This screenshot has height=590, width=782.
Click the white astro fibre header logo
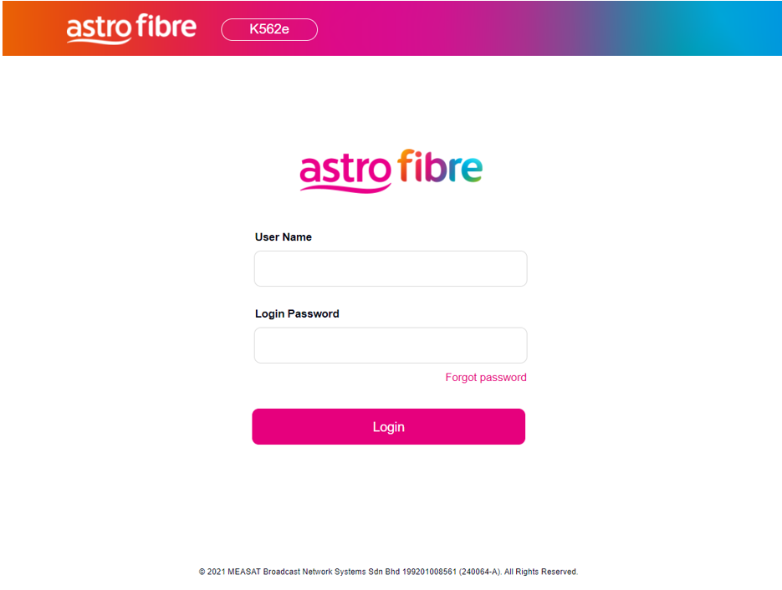[x=131, y=28]
